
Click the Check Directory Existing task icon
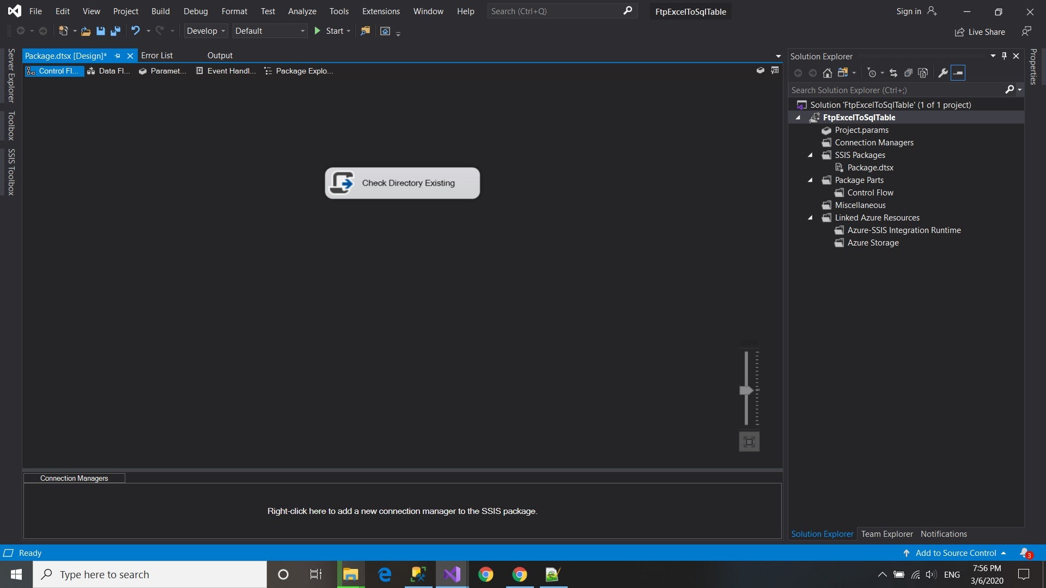coord(342,183)
